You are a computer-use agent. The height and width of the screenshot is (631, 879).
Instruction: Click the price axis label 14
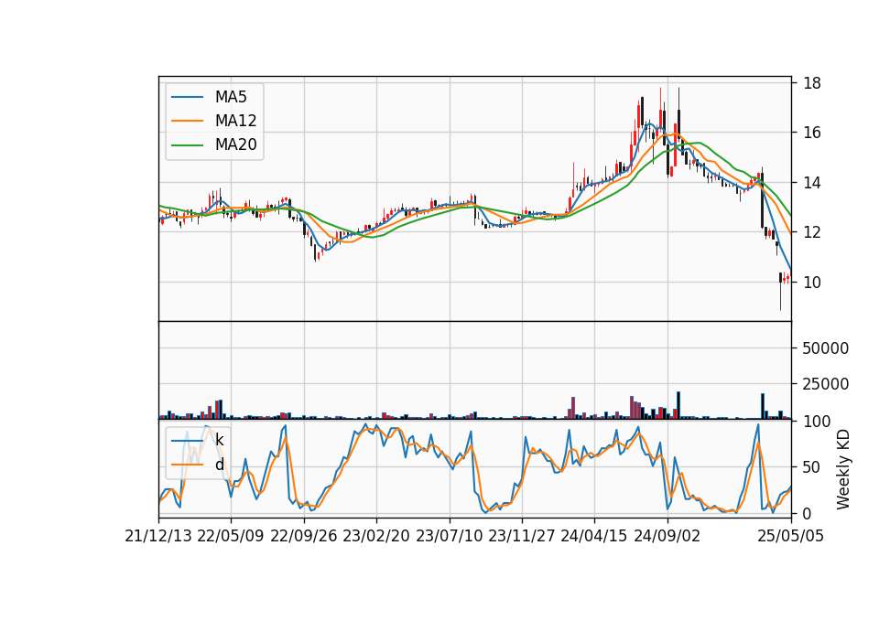pyautogui.click(x=812, y=183)
